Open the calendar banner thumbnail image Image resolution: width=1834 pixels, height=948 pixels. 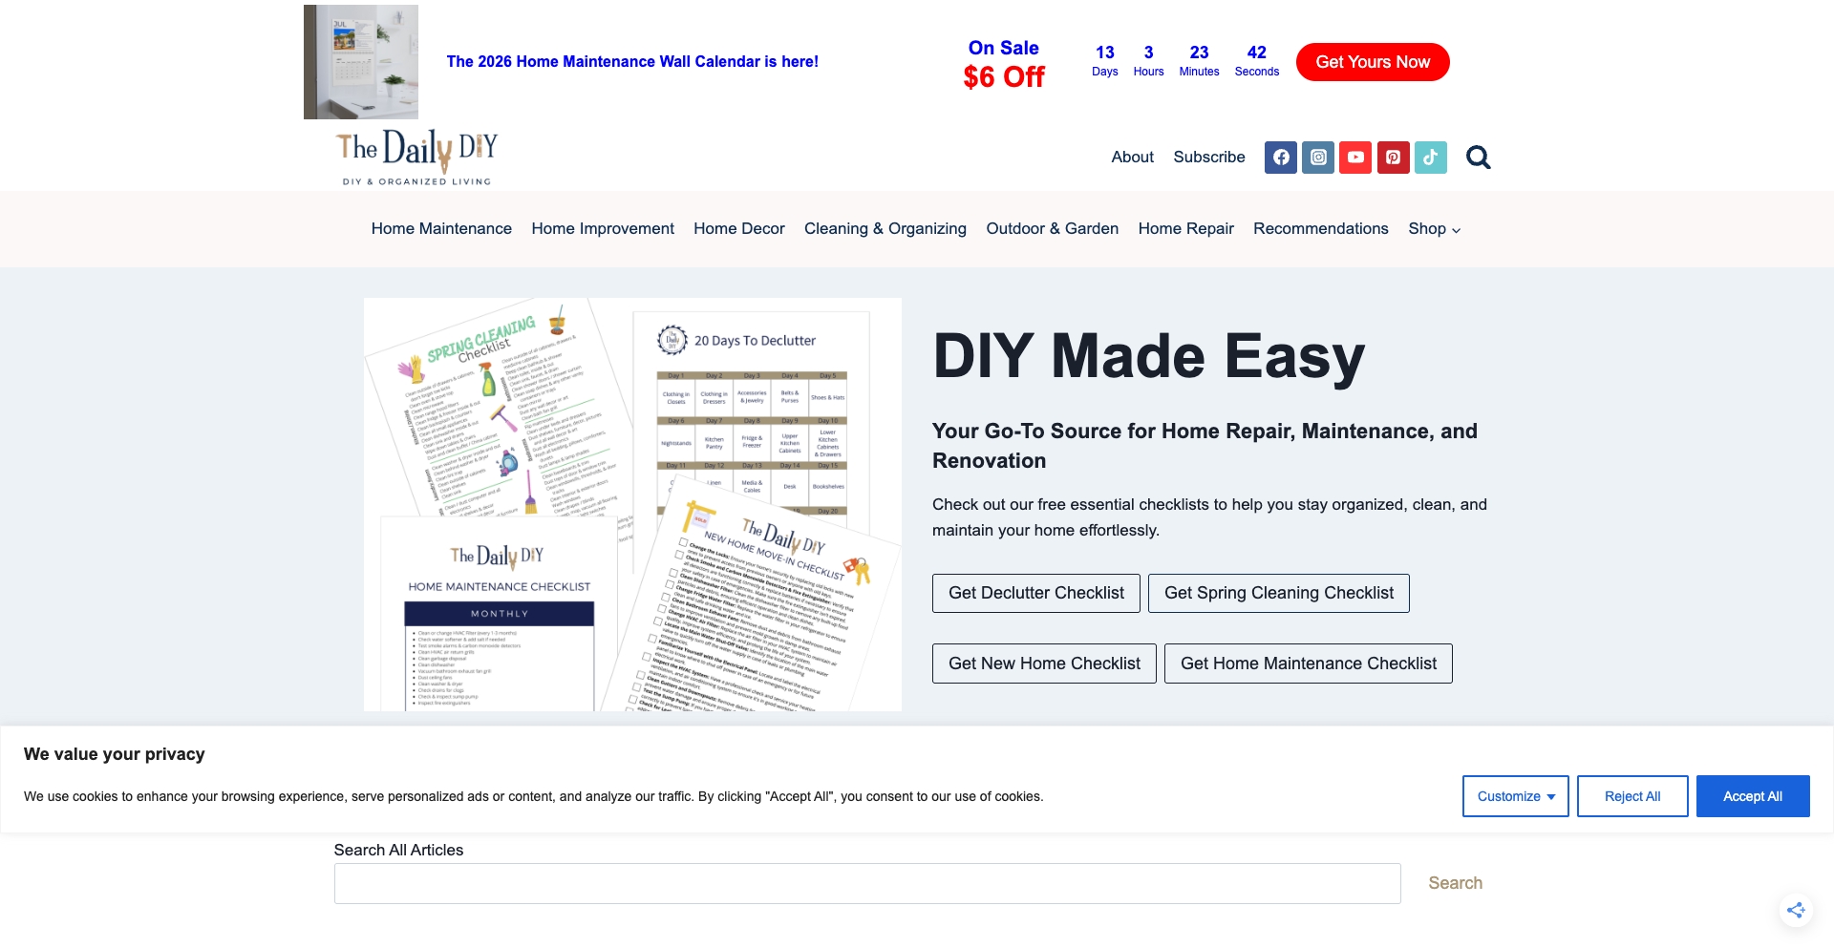[x=360, y=61]
